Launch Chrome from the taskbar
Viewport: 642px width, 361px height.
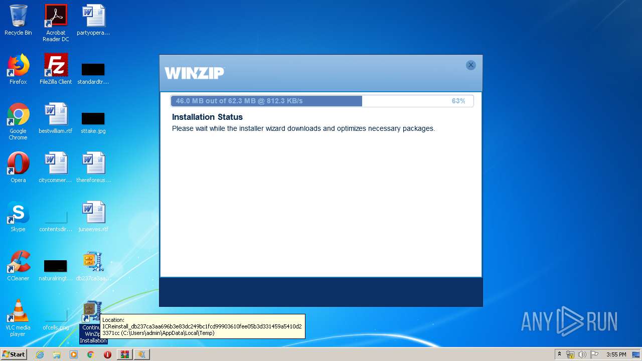[x=91, y=354]
